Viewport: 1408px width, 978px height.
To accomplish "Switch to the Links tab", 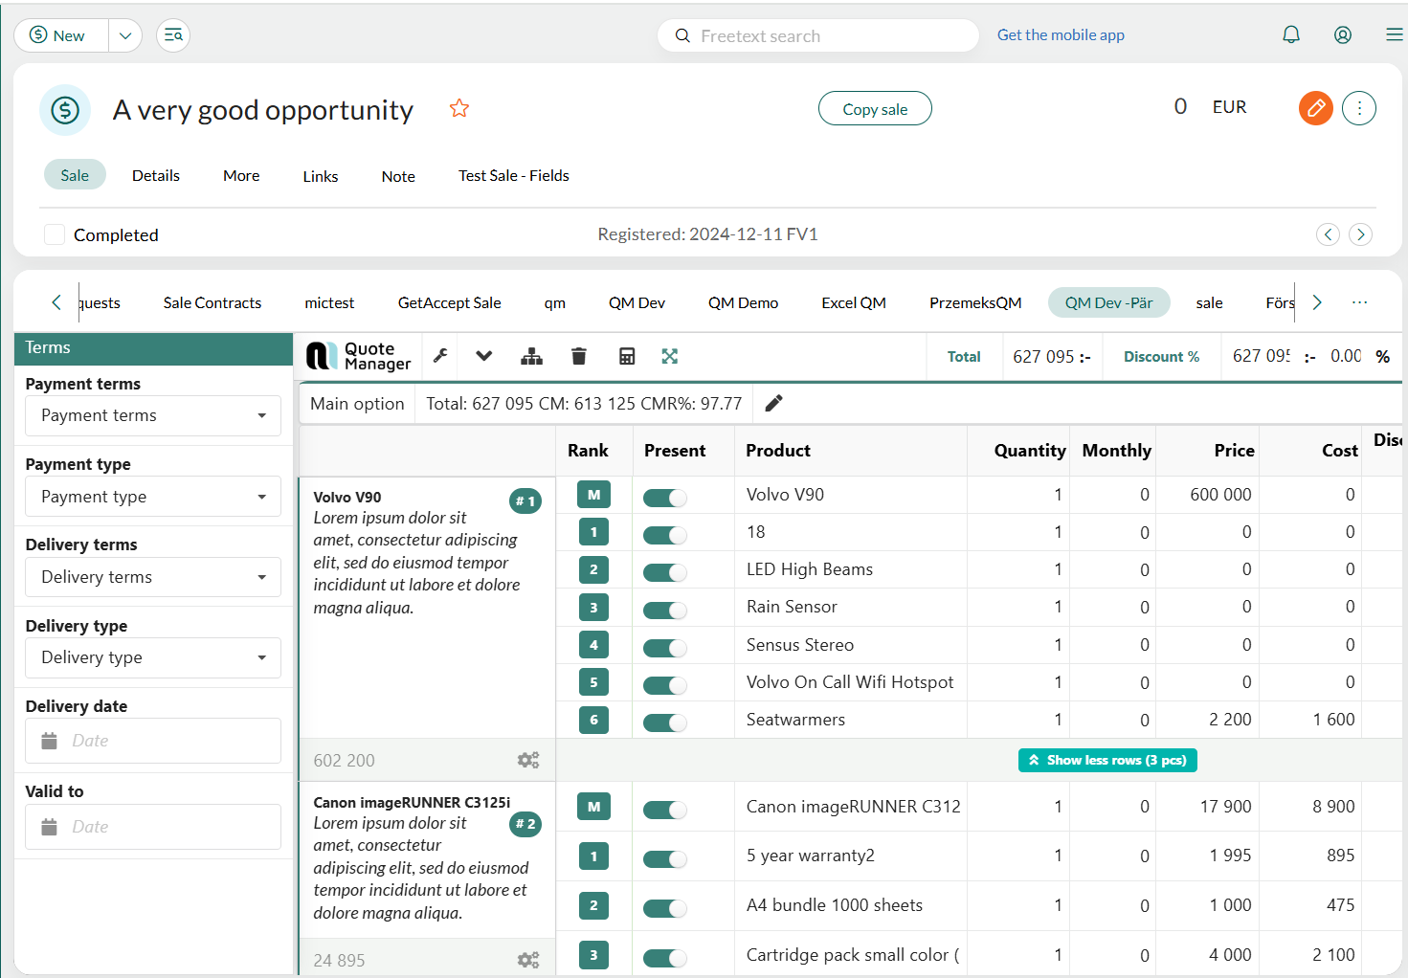I will (321, 176).
